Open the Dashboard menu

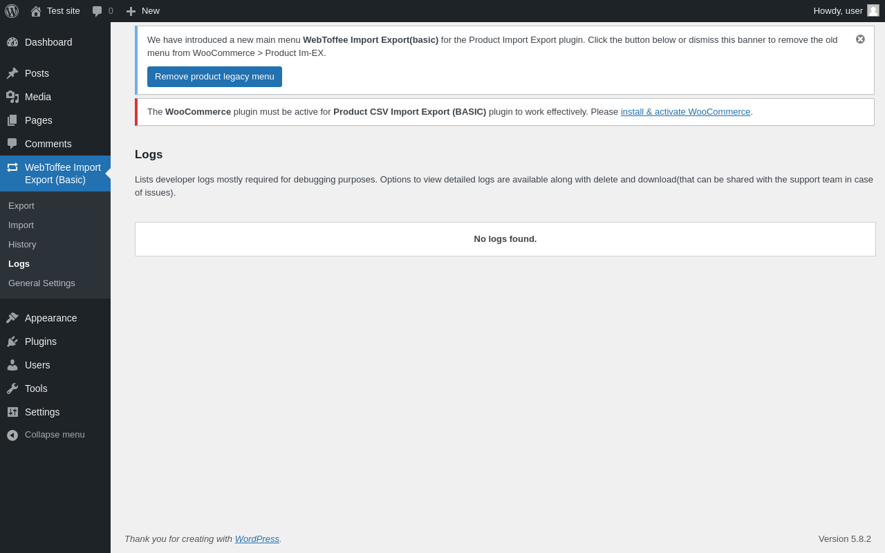coord(55,42)
